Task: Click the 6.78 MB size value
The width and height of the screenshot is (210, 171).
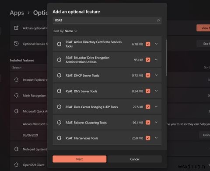Action: click(137, 44)
